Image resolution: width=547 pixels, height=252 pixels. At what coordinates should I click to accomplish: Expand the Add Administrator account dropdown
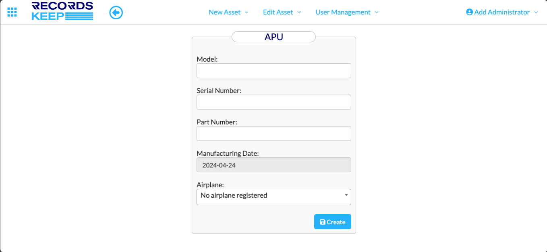tap(502, 12)
